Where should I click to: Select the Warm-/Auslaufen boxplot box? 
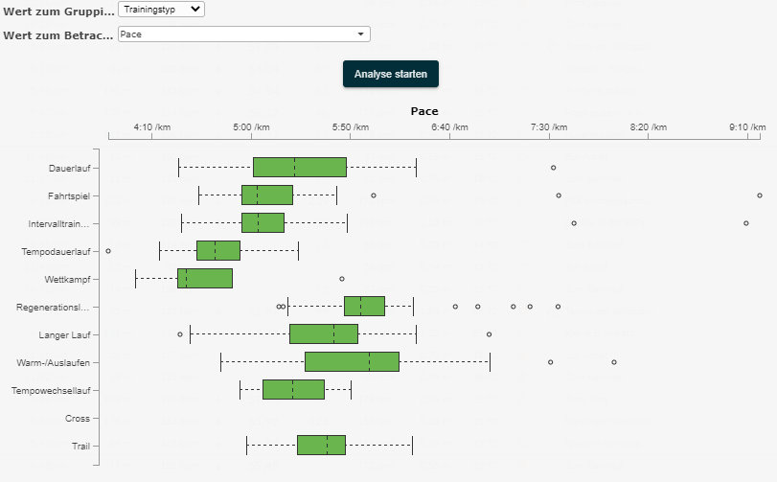pos(352,361)
